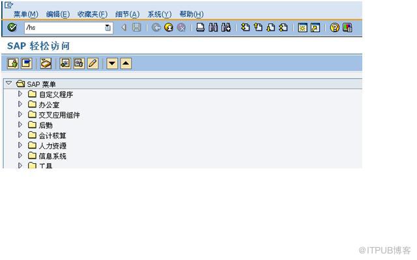Click the window system menu icon top-left
The image size is (417, 260).
8,5
